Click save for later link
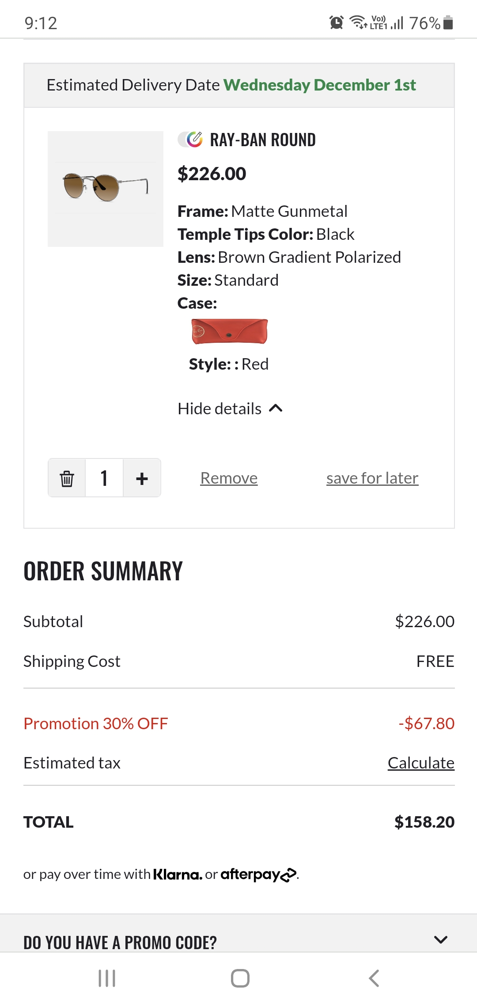 [372, 478]
